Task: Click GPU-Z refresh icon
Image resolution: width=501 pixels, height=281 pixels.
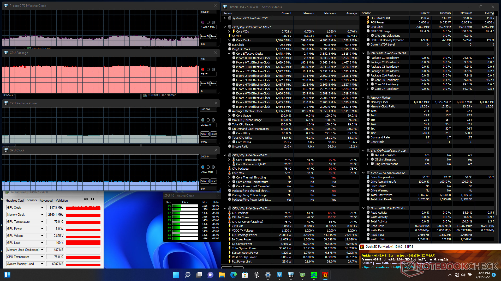Action: tap(92, 199)
